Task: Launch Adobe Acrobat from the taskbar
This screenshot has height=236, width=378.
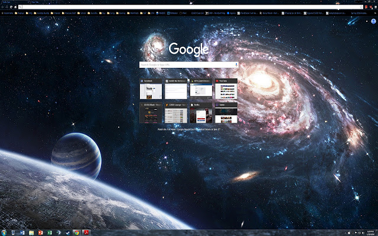Action: [86, 232]
